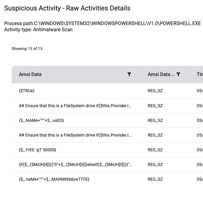Open the filter on Amsi Data column

(129, 74)
